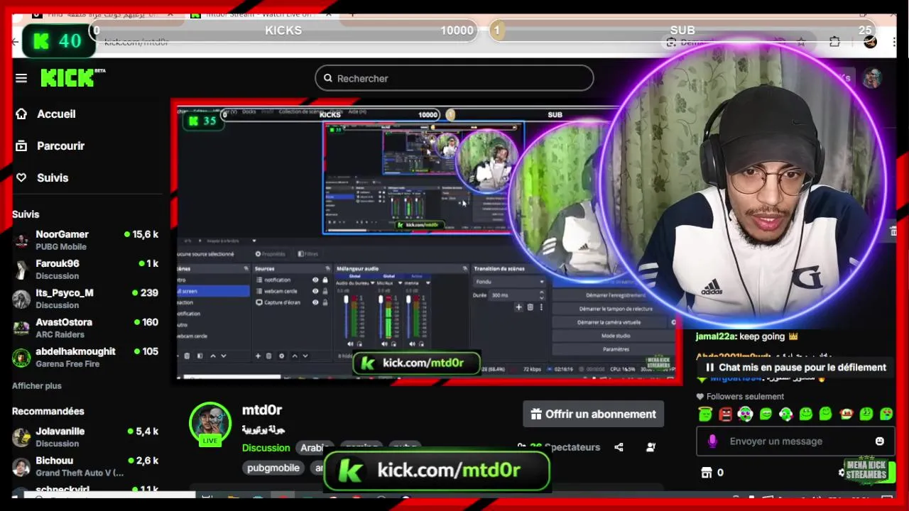Image resolution: width=909 pixels, height=511 pixels.
Task: Go to Accueil in sidebar
Action: coord(46,114)
